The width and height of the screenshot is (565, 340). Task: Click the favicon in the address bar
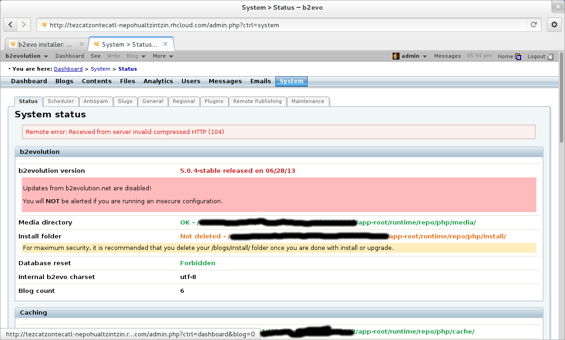(44, 25)
